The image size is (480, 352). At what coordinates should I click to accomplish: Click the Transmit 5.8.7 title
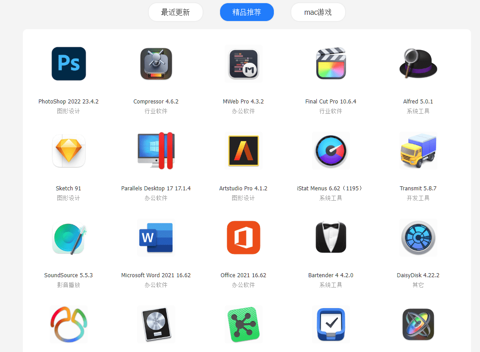[418, 189]
